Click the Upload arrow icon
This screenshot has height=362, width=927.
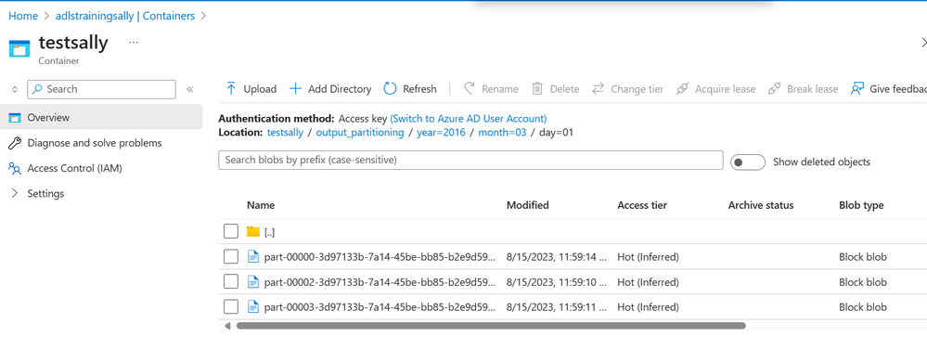click(x=231, y=89)
